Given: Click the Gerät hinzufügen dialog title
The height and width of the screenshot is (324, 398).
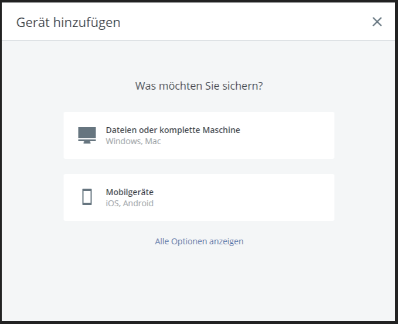Looking at the screenshot, I should coord(68,22).
